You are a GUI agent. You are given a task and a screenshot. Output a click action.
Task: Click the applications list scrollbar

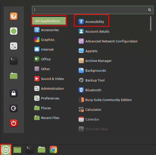(x=151, y=23)
